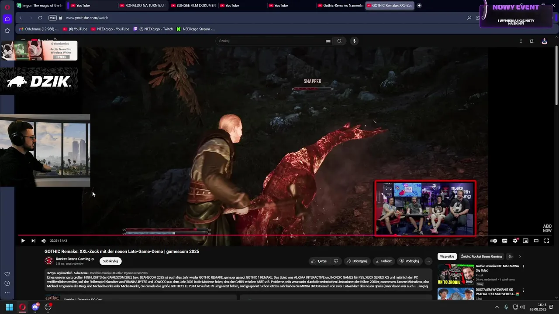Image resolution: width=559 pixels, height=314 pixels.
Task: Dislike the video with thumbs down
Action: 336,261
